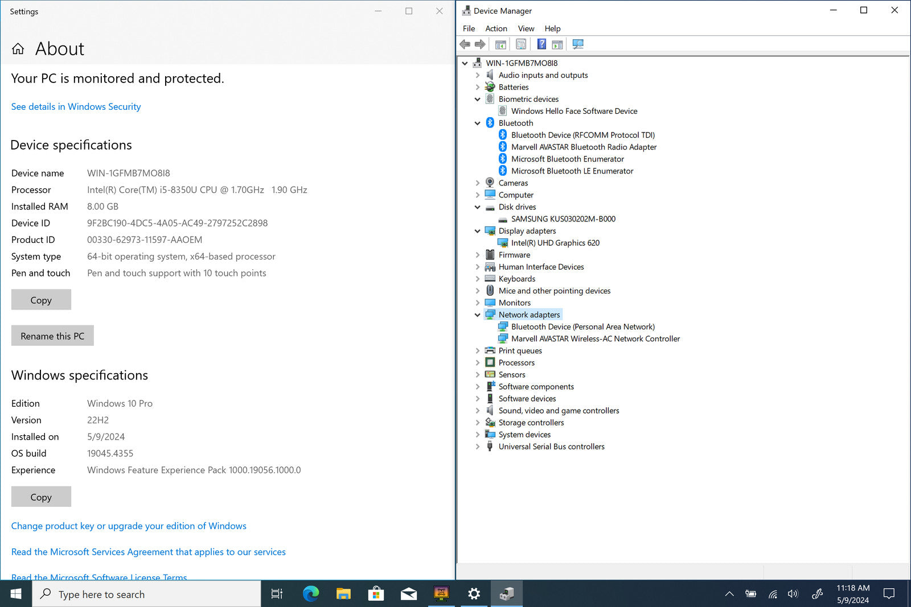Click the Firmware category icon
Viewport: 911px width, 607px height.
click(x=490, y=255)
